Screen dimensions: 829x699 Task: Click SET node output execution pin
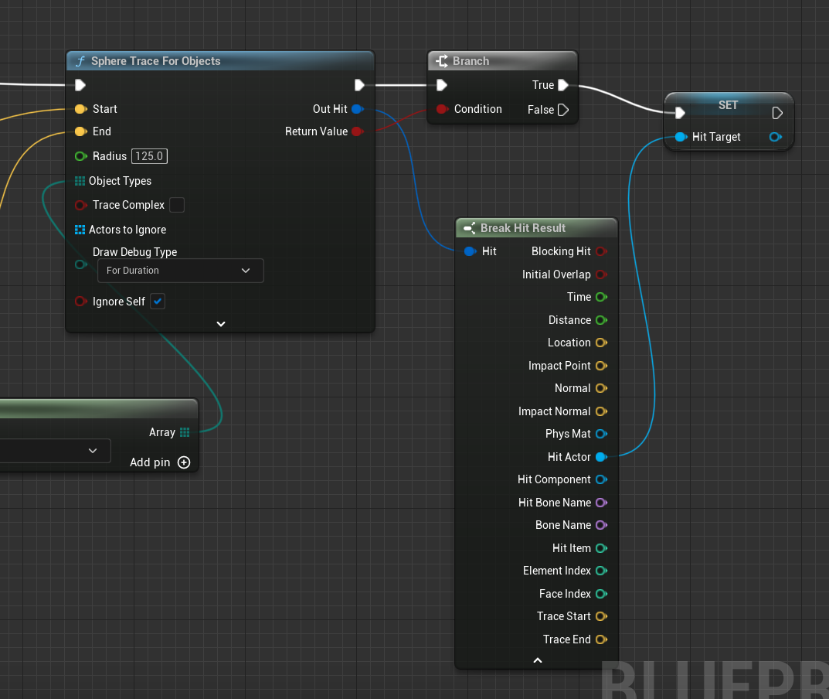click(x=777, y=113)
